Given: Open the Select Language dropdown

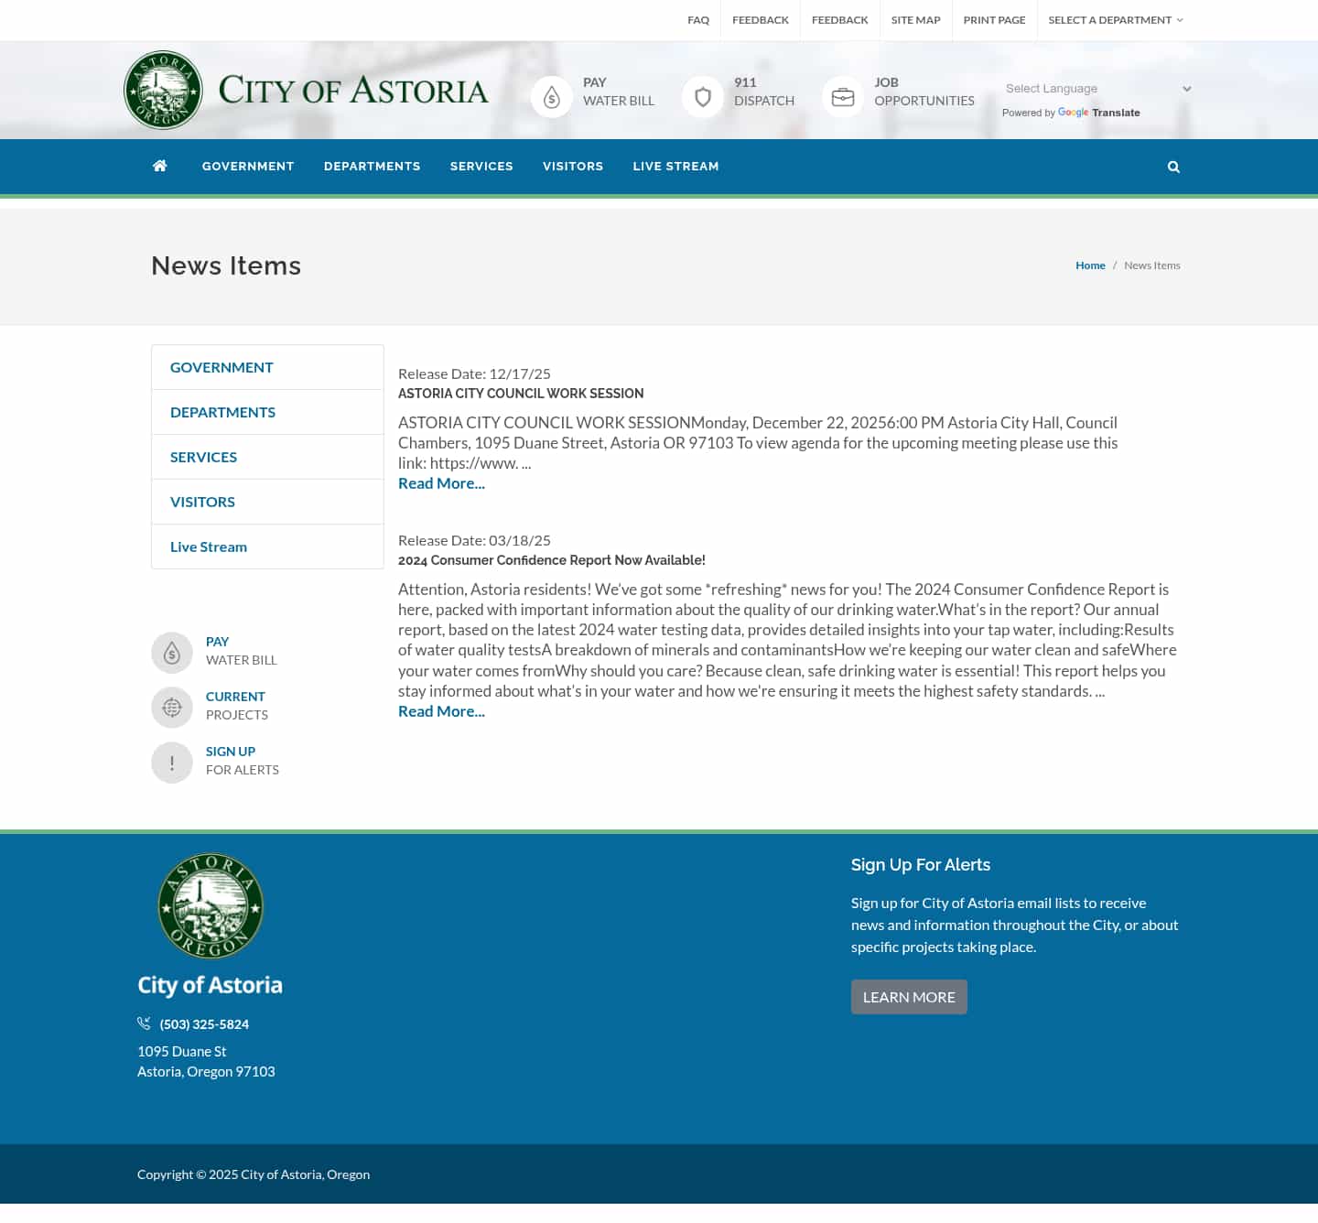Looking at the screenshot, I should pyautogui.click(x=1097, y=88).
